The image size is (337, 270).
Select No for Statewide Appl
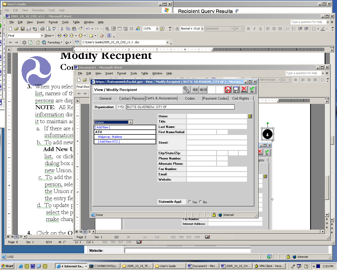201,202
